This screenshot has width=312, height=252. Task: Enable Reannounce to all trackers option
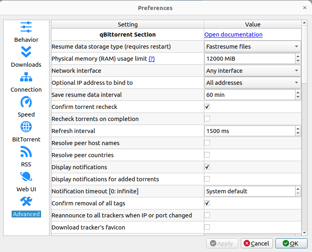(207, 215)
